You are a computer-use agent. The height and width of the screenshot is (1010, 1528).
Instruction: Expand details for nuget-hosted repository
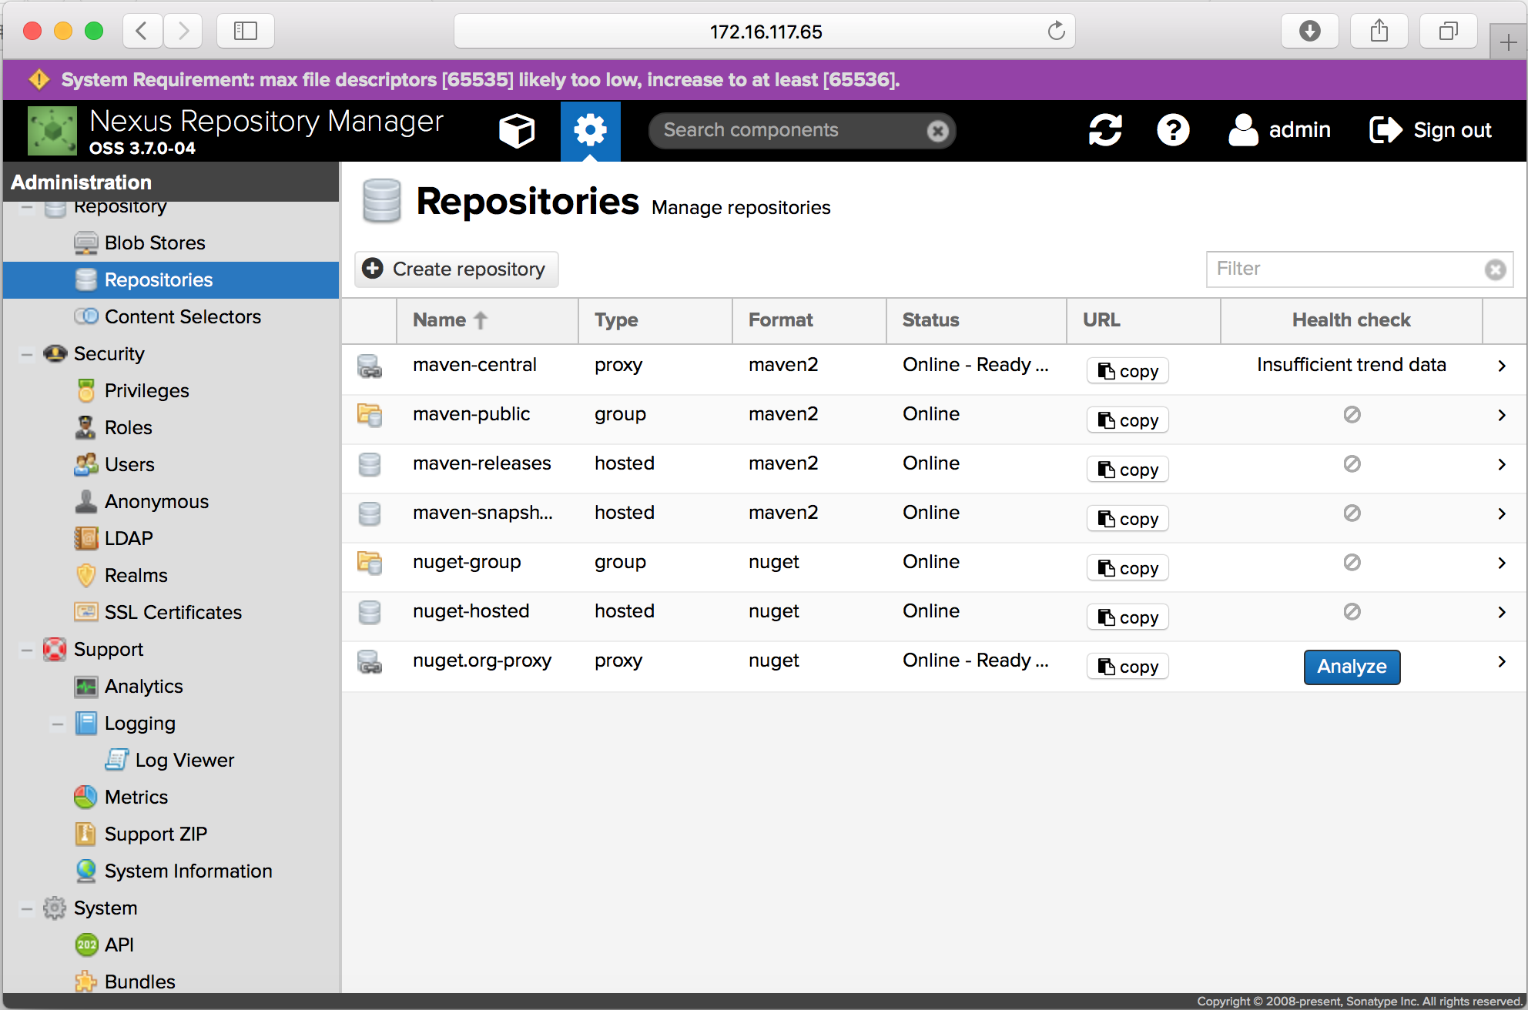click(x=1502, y=612)
